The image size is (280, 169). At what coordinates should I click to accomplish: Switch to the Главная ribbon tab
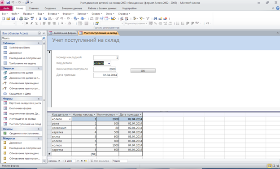pyautogui.click(x=34, y=8)
